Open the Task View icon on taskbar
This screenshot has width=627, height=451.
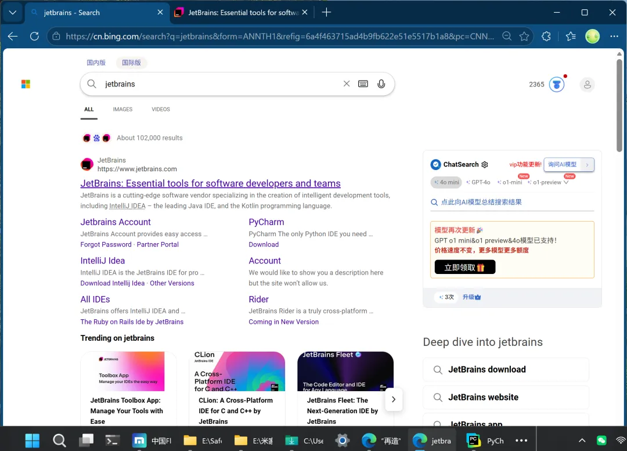tap(86, 441)
